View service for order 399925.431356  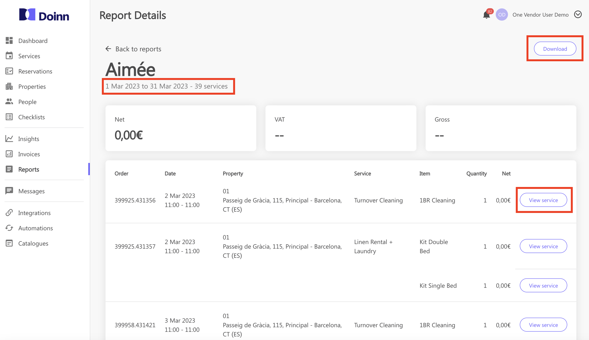pos(543,200)
